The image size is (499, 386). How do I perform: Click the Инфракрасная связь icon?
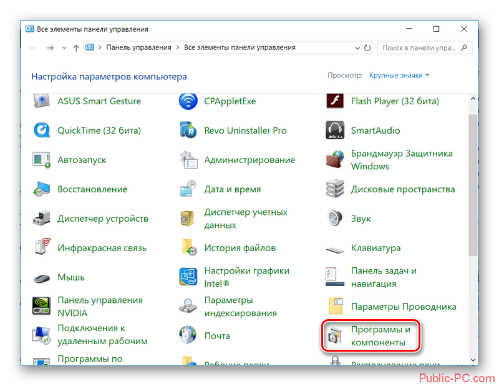(x=42, y=246)
